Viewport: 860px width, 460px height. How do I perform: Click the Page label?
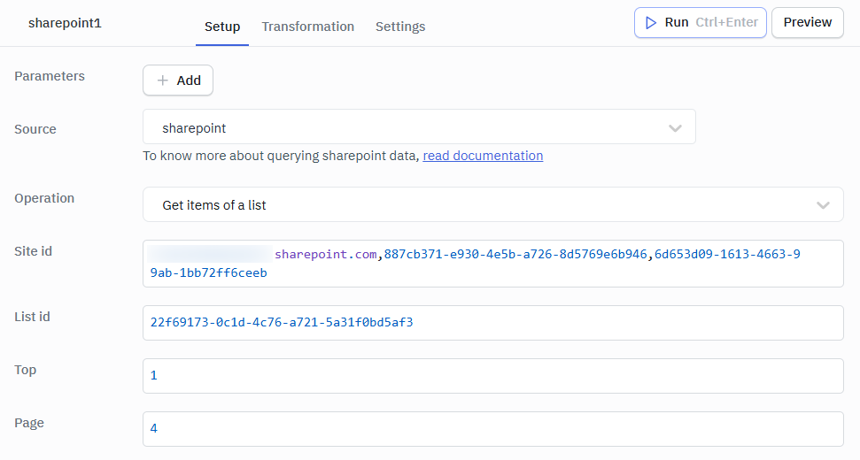pyautogui.click(x=29, y=424)
